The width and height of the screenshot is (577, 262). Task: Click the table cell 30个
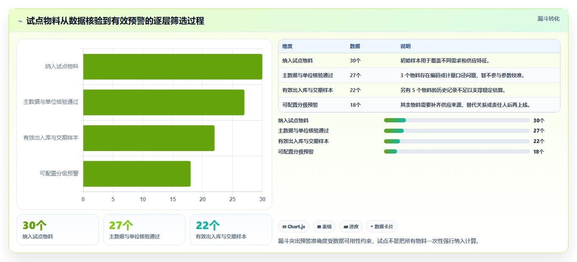(356, 61)
